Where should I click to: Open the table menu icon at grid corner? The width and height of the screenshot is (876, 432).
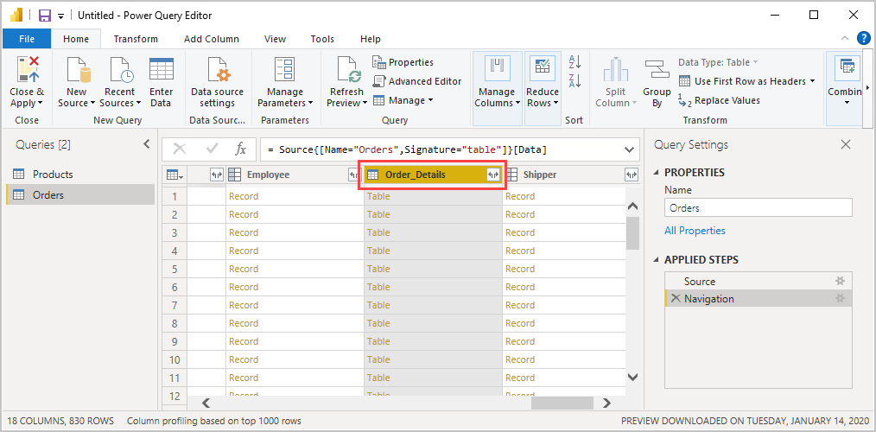coord(175,175)
